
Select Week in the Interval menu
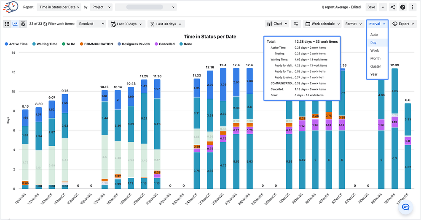tap(374, 51)
